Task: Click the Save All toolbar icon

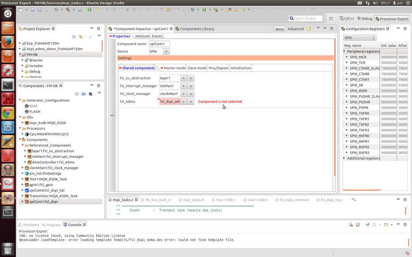Action: (39, 10)
